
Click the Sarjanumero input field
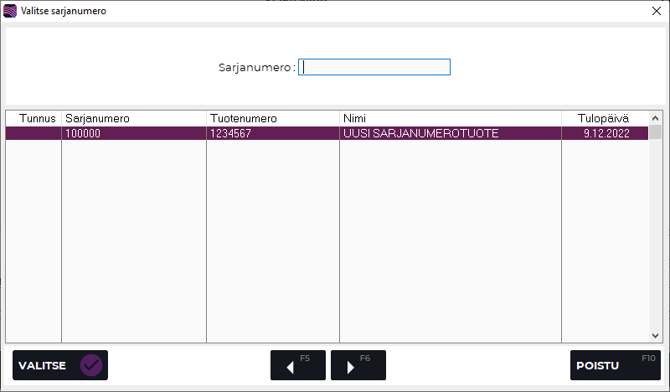click(x=374, y=68)
